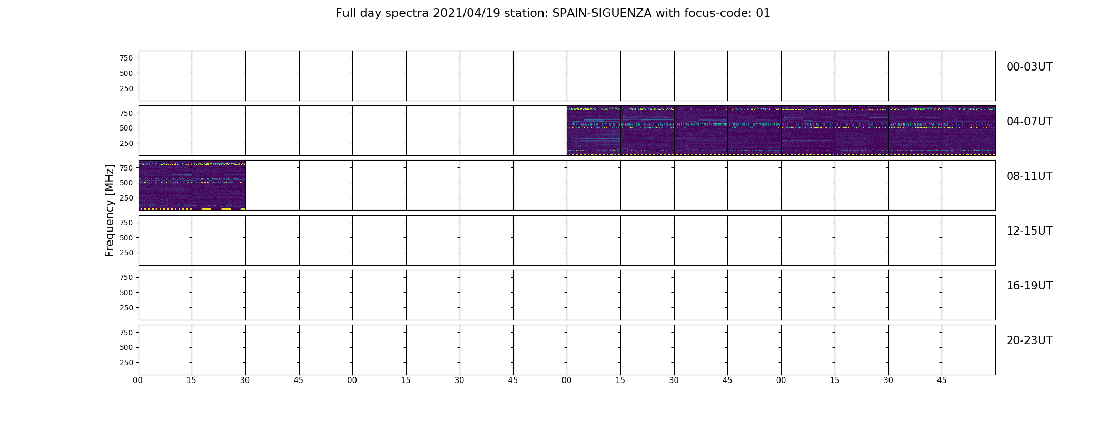1106x421 pixels.
Task: Click the 500 tick label of the 12-15UT row
Action: click(126, 238)
